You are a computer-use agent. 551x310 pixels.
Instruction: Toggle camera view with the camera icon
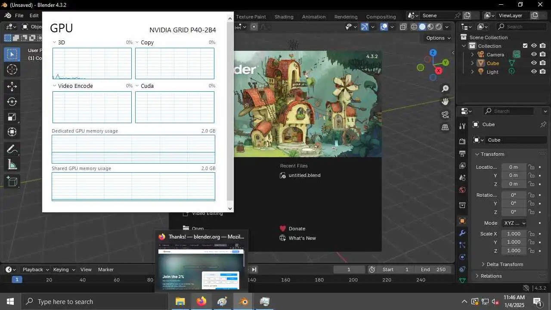(445, 115)
